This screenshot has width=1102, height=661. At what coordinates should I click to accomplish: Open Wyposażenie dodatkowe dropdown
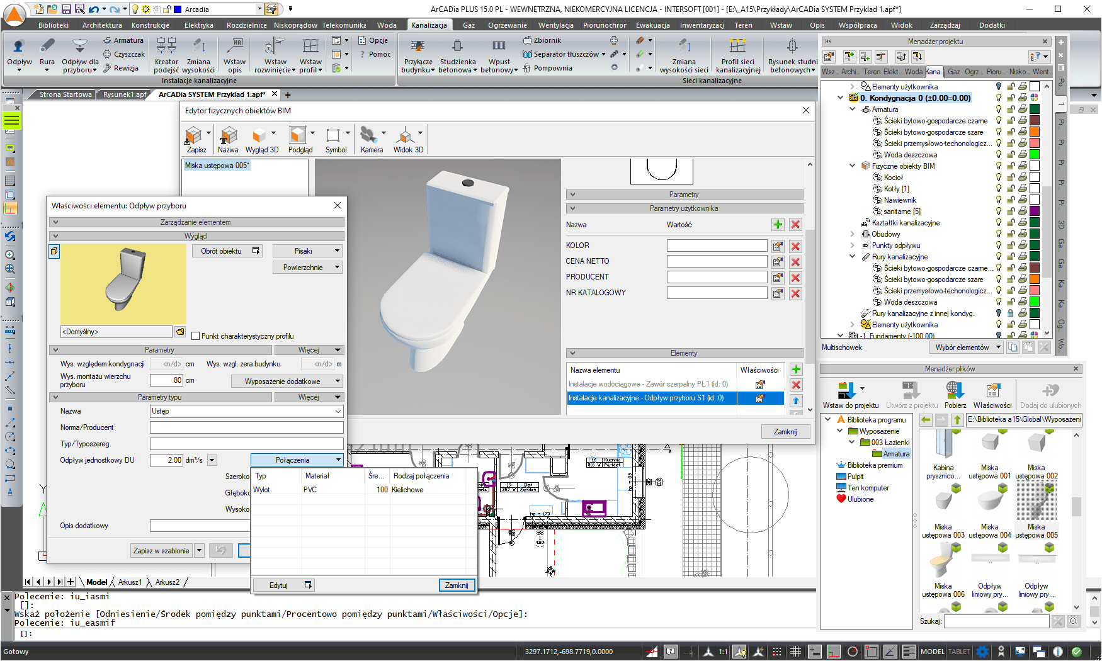pyautogui.click(x=286, y=381)
